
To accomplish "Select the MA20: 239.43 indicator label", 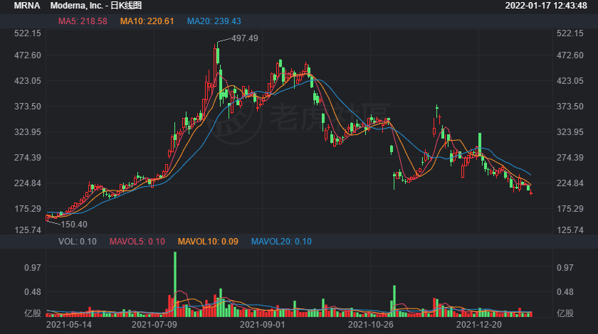I will coord(214,21).
